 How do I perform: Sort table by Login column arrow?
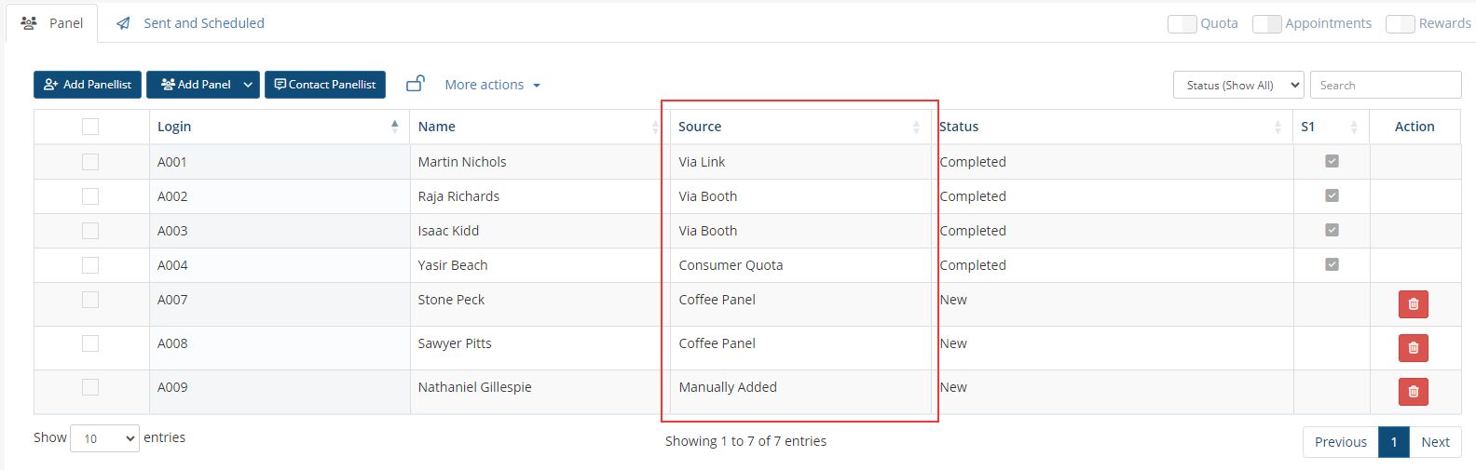pyautogui.click(x=395, y=127)
